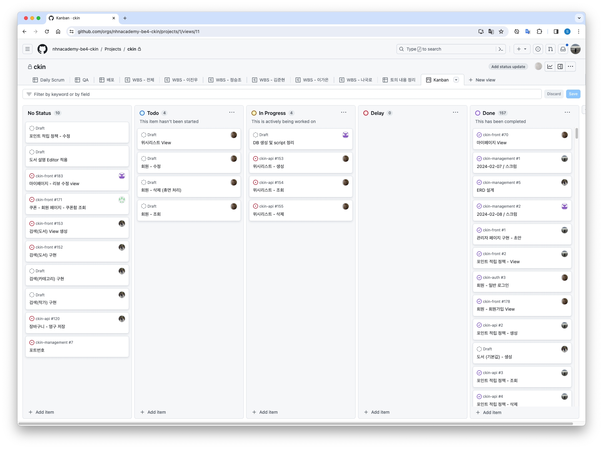Expand the create new plus dropdown
The height and width of the screenshot is (449, 603).
pyautogui.click(x=522, y=49)
